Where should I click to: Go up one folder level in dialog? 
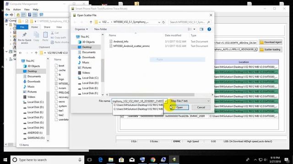91,22
